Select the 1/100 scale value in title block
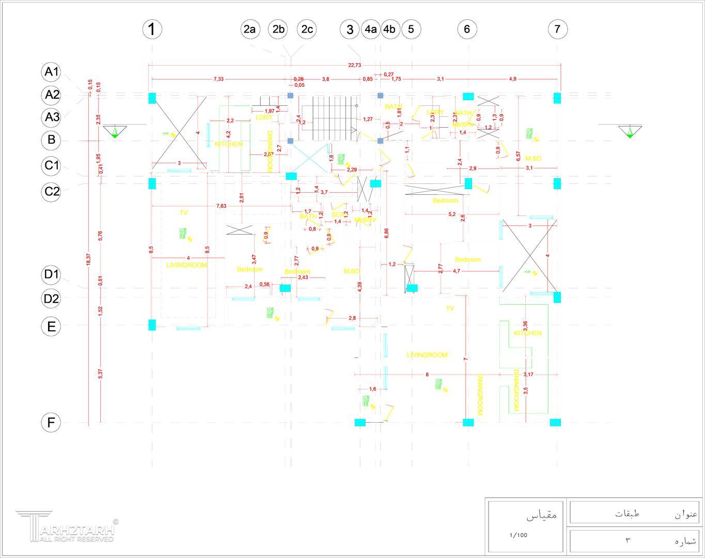 518,535
